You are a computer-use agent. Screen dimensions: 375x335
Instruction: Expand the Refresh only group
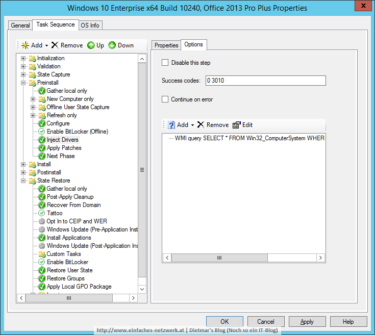coord(33,115)
